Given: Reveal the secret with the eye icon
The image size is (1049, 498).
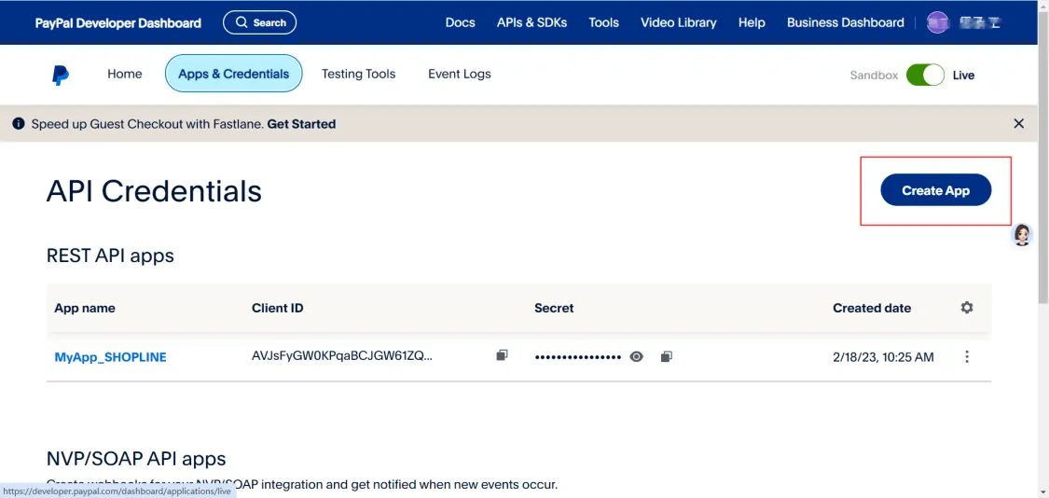Looking at the screenshot, I should [x=637, y=357].
